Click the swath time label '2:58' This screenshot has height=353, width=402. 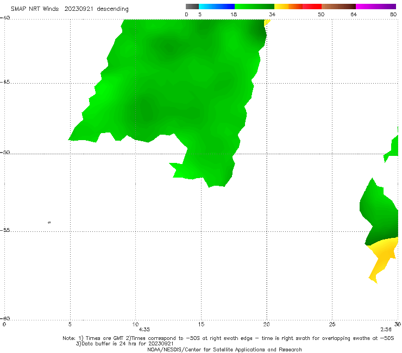[386, 330]
